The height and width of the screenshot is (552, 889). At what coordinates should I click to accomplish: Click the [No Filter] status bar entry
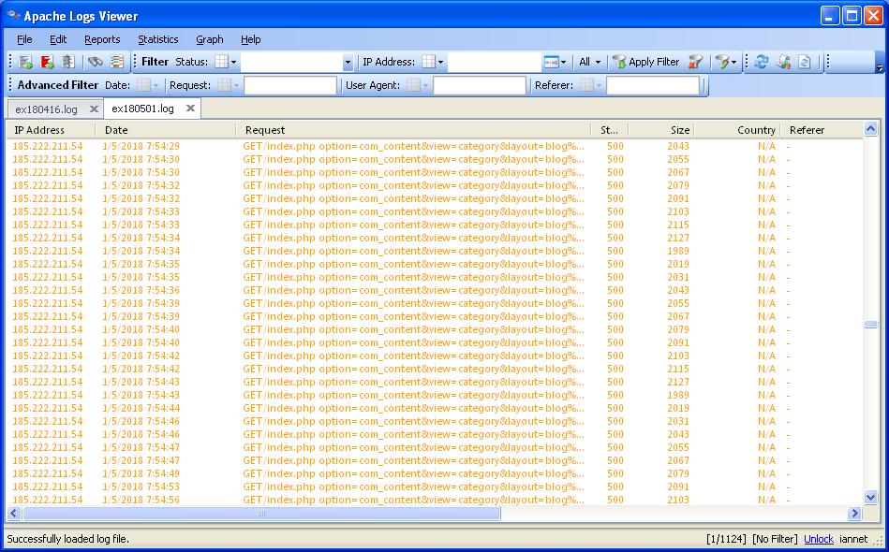tap(775, 539)
